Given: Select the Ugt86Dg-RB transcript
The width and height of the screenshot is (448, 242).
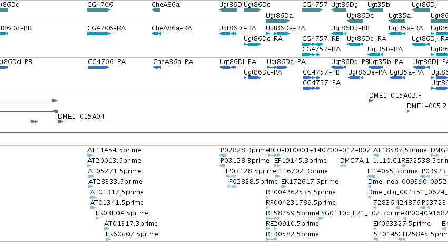Looking at the screenshot, I should click(x=339, y=34).
